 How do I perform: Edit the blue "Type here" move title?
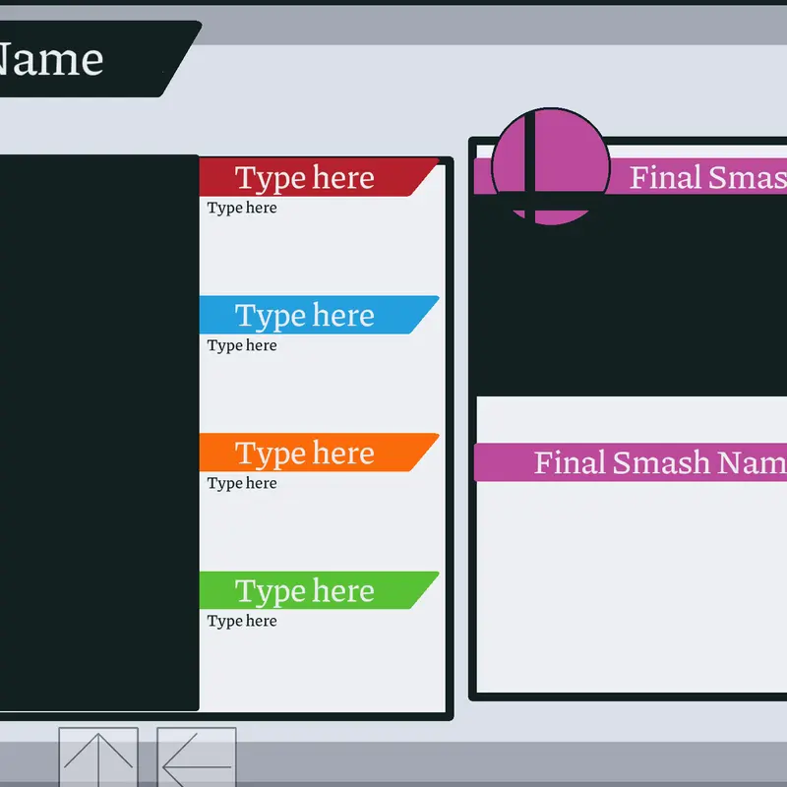(x=305, y=316)
